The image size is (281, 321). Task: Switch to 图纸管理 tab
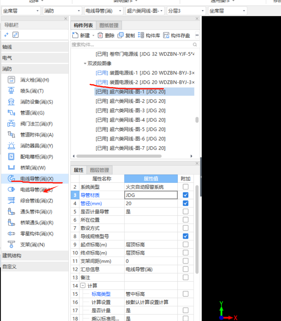click(109, 25)
